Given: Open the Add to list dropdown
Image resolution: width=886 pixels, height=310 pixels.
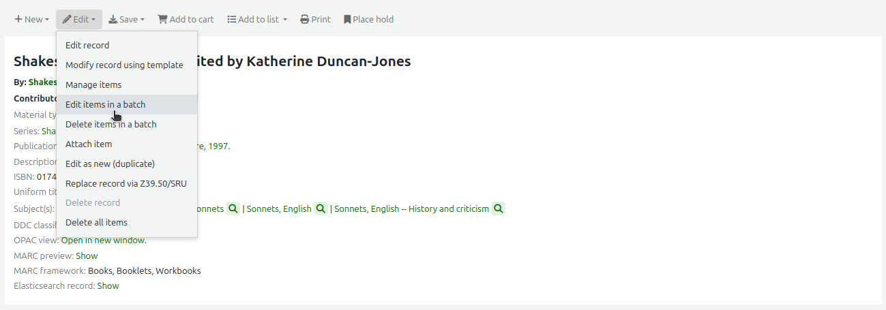Looking at the screenshot, I should click(x=257, y=20).
